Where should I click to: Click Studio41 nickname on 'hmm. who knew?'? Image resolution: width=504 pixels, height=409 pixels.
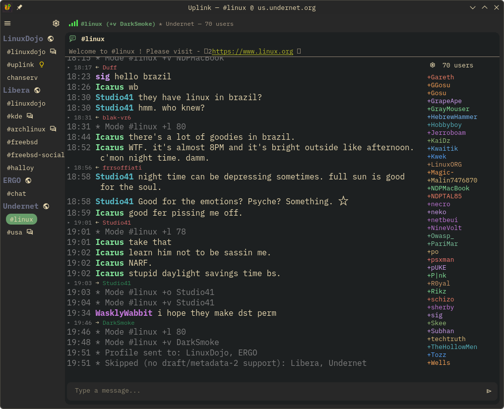click(115, 108)
